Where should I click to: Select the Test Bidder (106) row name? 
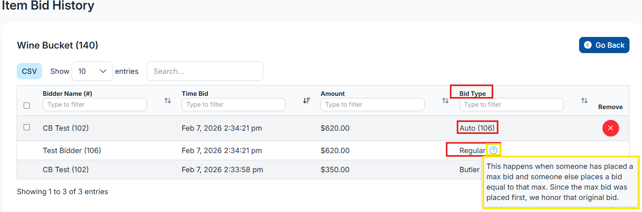point(72,151)
